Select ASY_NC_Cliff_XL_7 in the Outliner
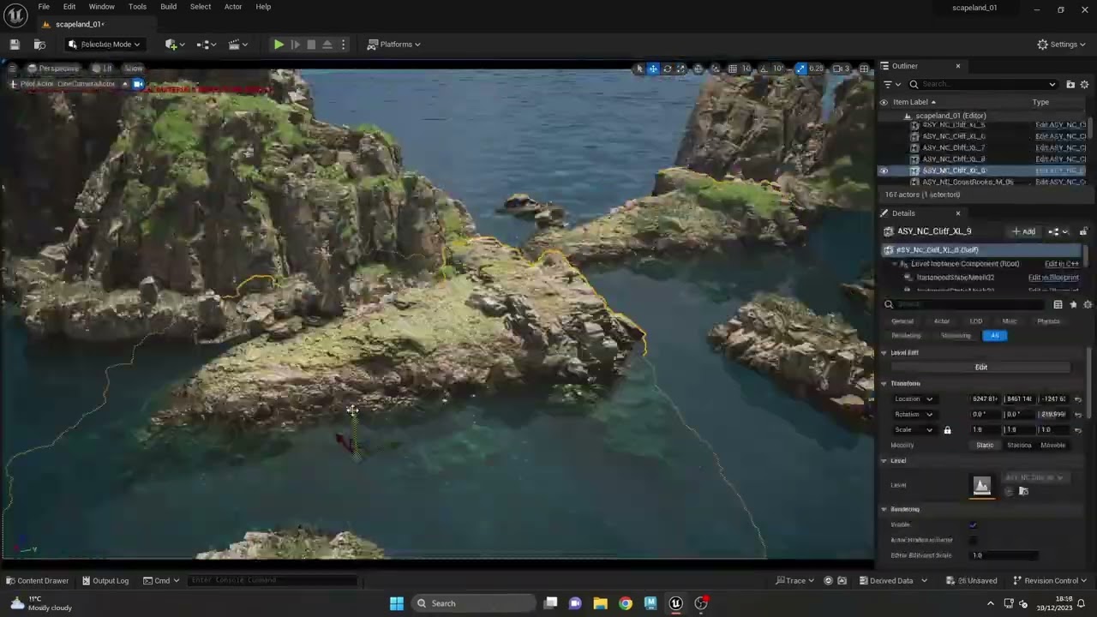The width and height of the screenshot is (1097, 617). 954,147
